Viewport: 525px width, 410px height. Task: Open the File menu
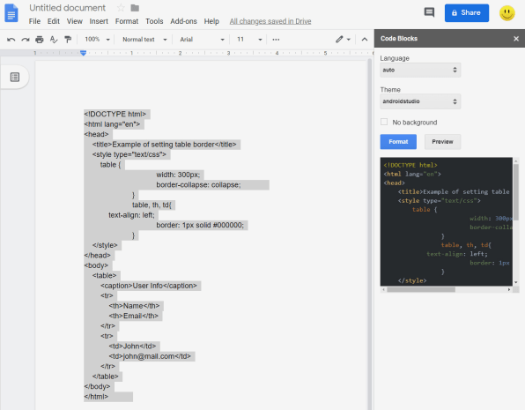tap(34, 21)
